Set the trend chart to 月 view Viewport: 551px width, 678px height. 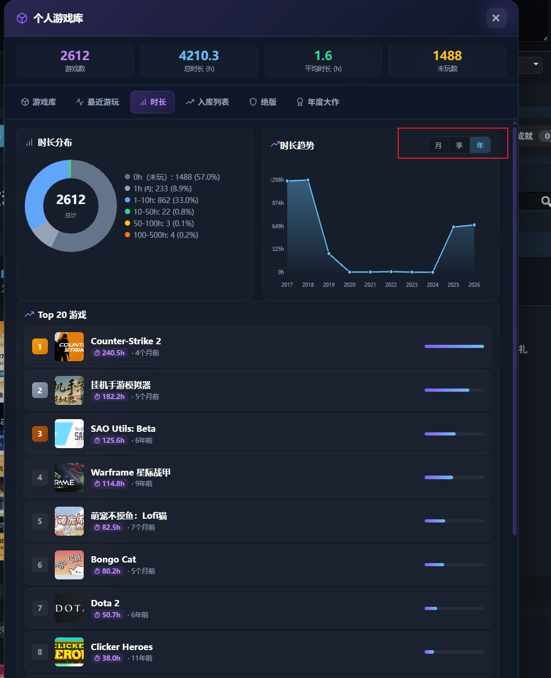point(438,146)
